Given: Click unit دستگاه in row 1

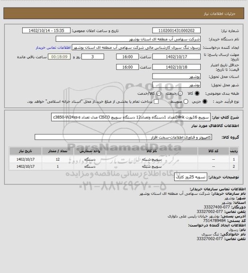Looking at the screenshot, I should click(x=90, y=159).
